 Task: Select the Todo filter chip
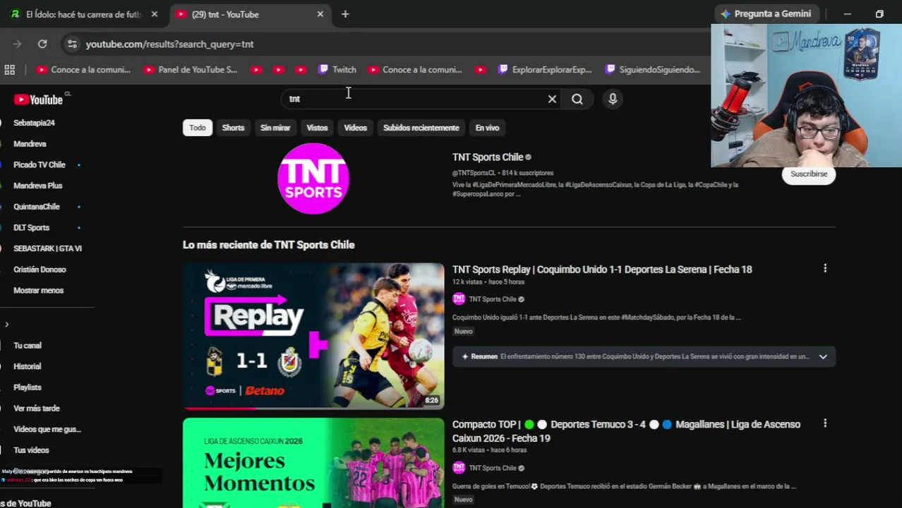coord(198,128)
